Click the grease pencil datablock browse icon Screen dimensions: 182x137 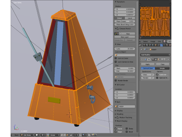point(116,34)
